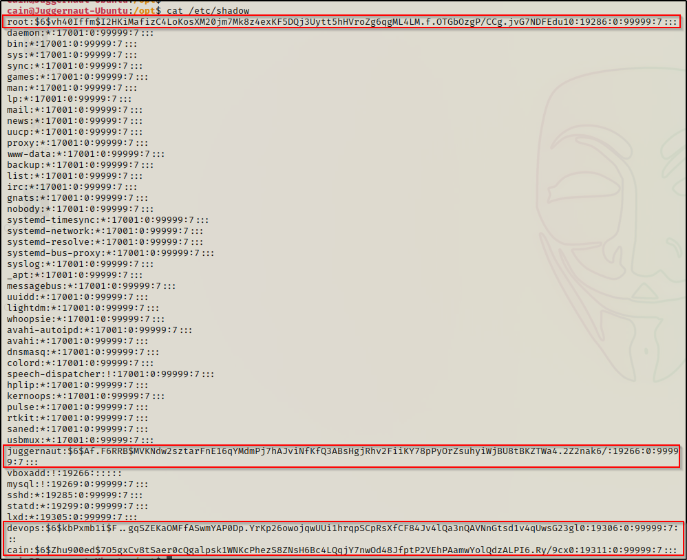Select the gnats account line
The image size is (687, 560).
coord(78,198)
